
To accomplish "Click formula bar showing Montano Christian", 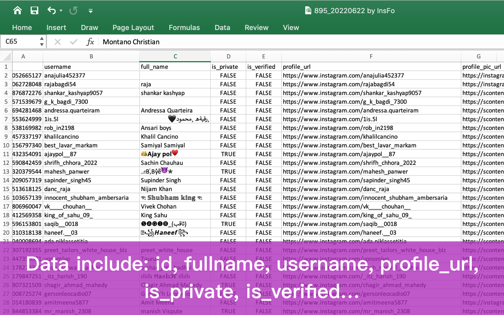I will (301, 42).
